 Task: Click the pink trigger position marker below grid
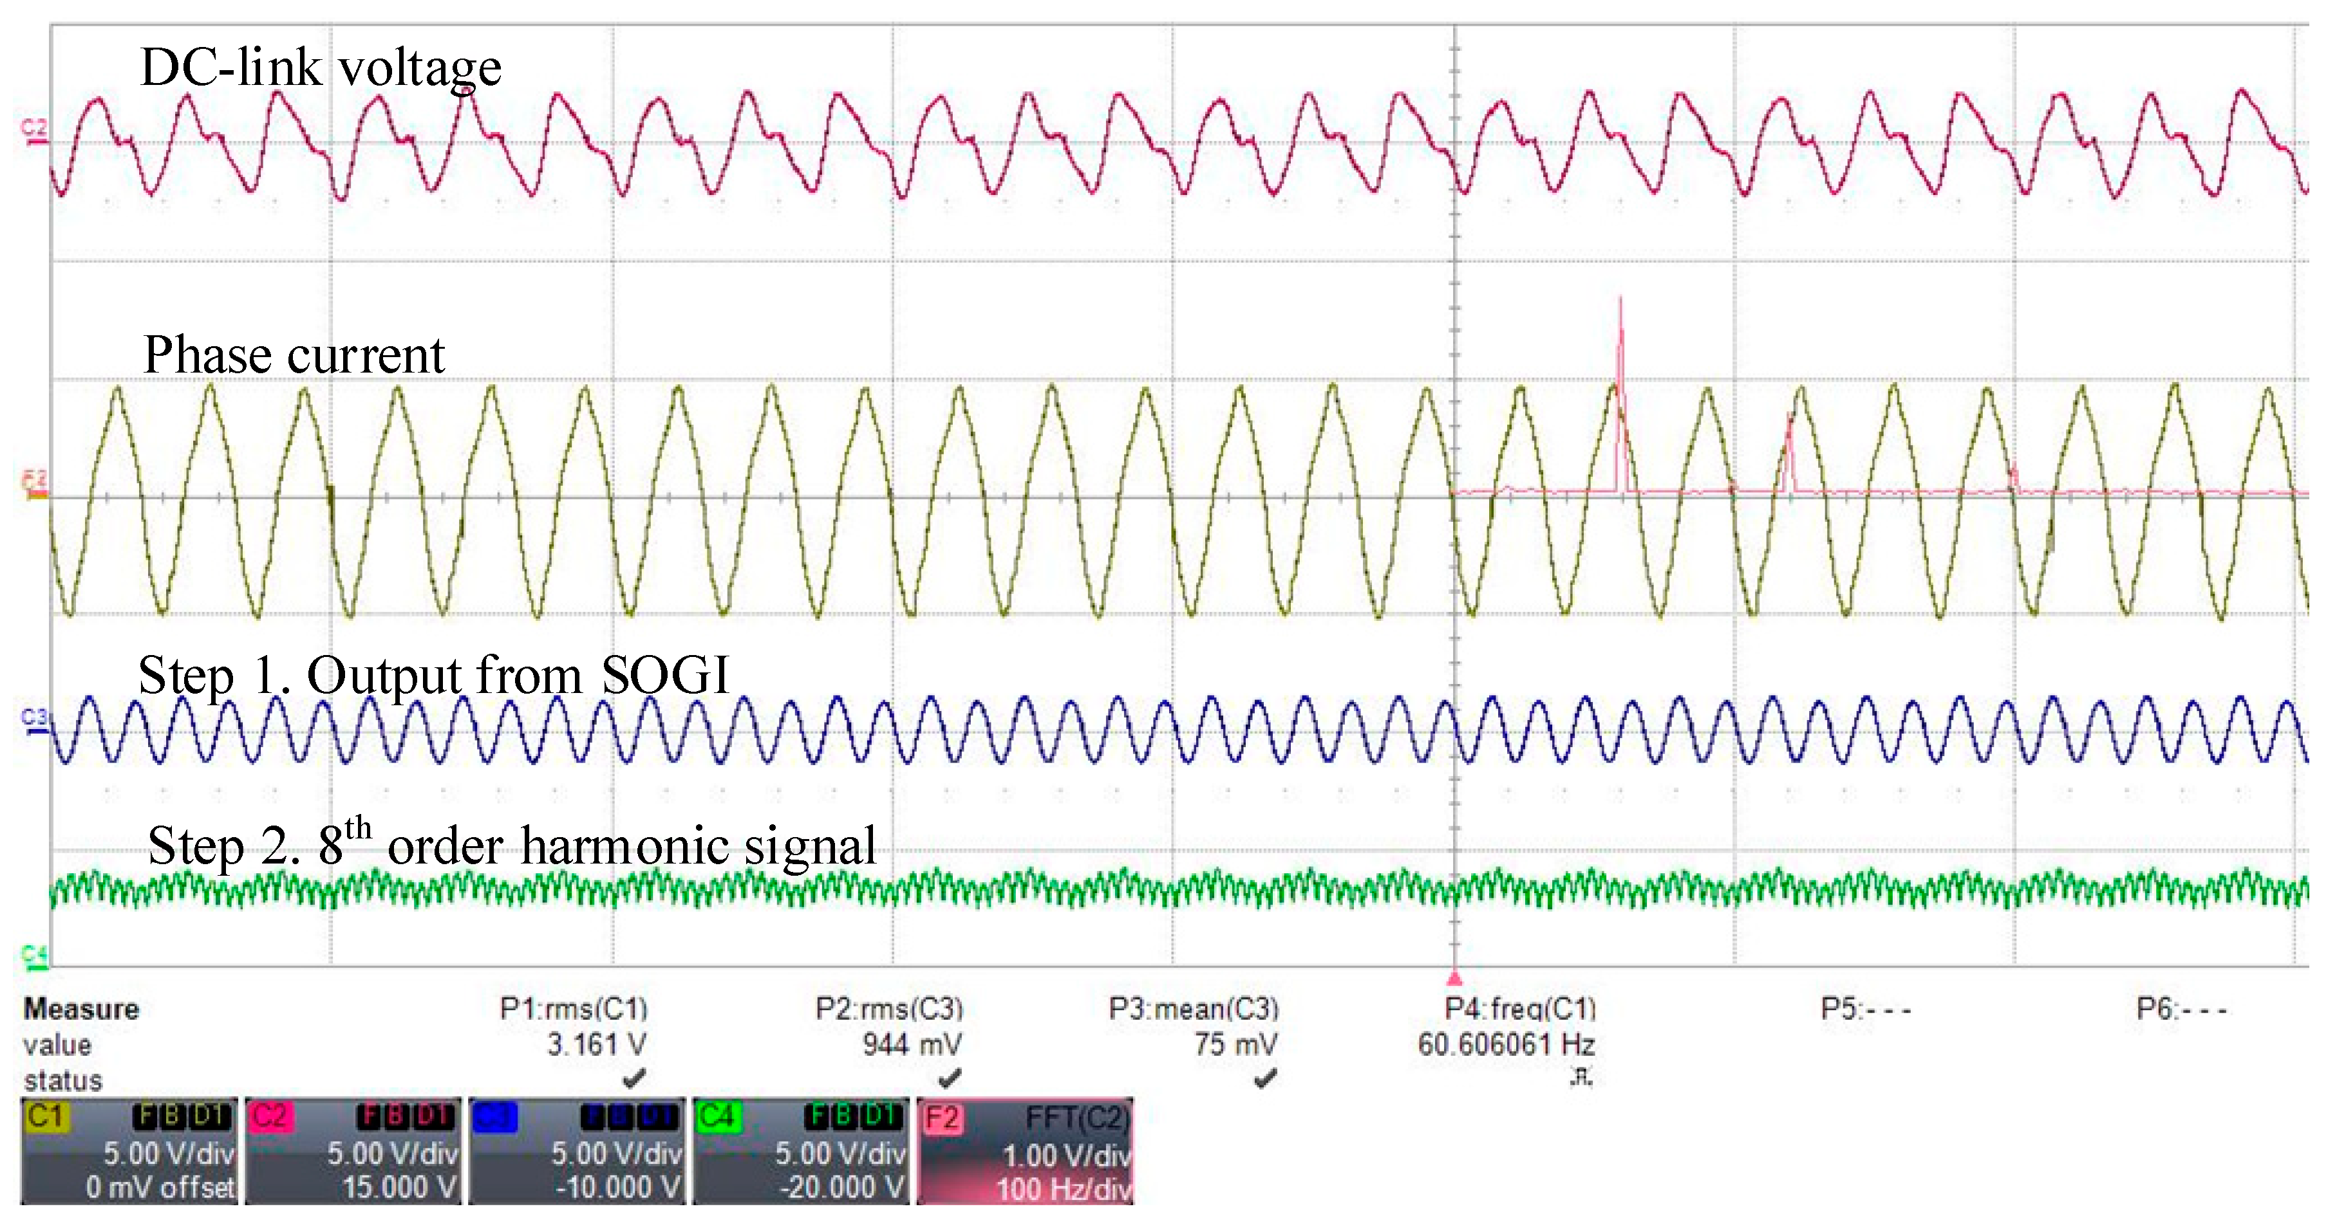pyautogui.click(x=1454, y=978)
